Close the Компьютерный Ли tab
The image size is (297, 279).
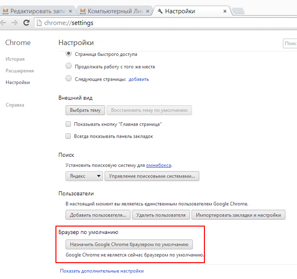tap(148, 11)
